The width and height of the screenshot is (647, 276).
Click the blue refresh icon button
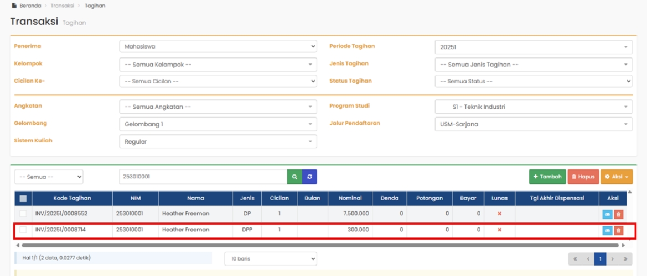tap(309, 177)
